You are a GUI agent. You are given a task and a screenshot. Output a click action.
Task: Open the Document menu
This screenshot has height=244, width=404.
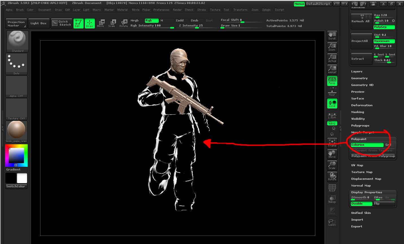tap(45, 10)
